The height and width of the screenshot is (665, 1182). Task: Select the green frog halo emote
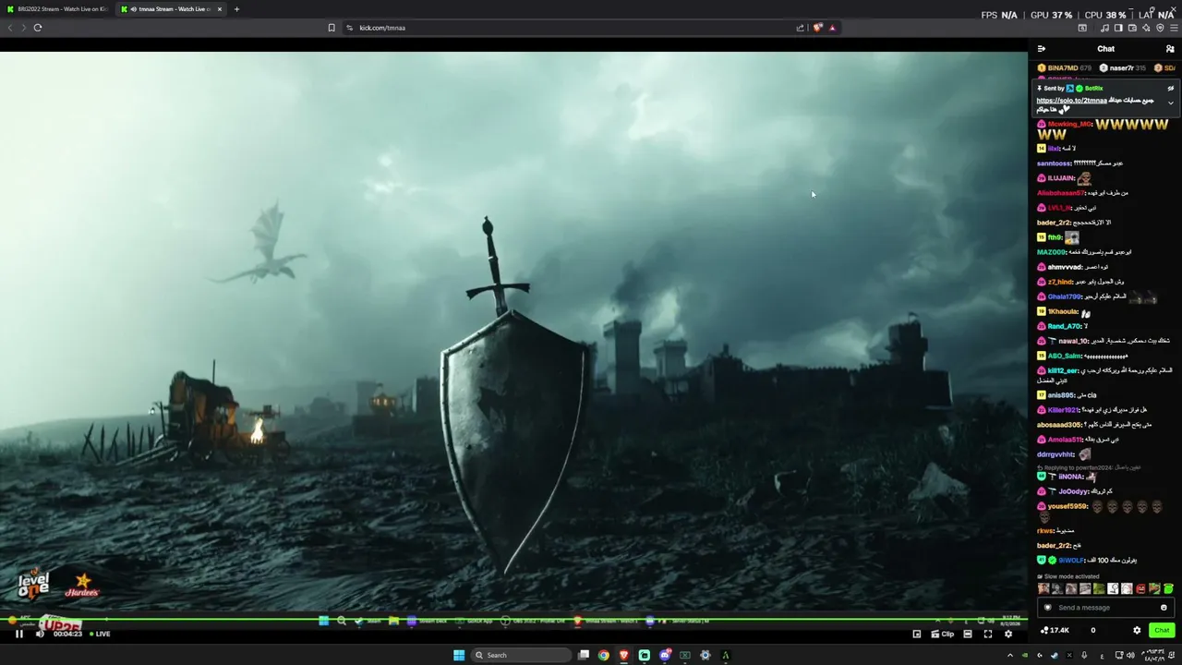(1168, 588)
